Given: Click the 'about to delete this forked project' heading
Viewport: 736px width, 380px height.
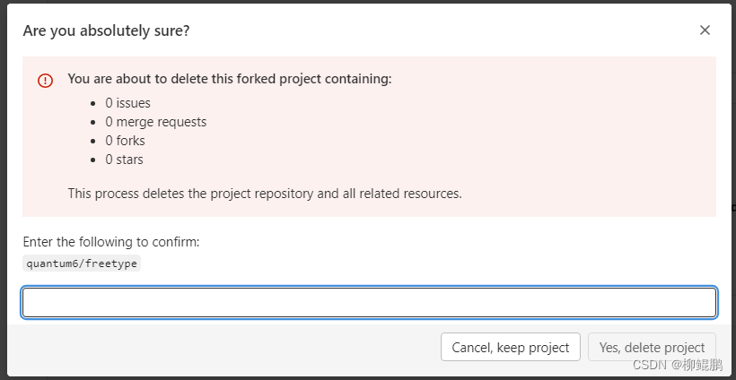Looking at the screenshot, I should click(230, 79).
